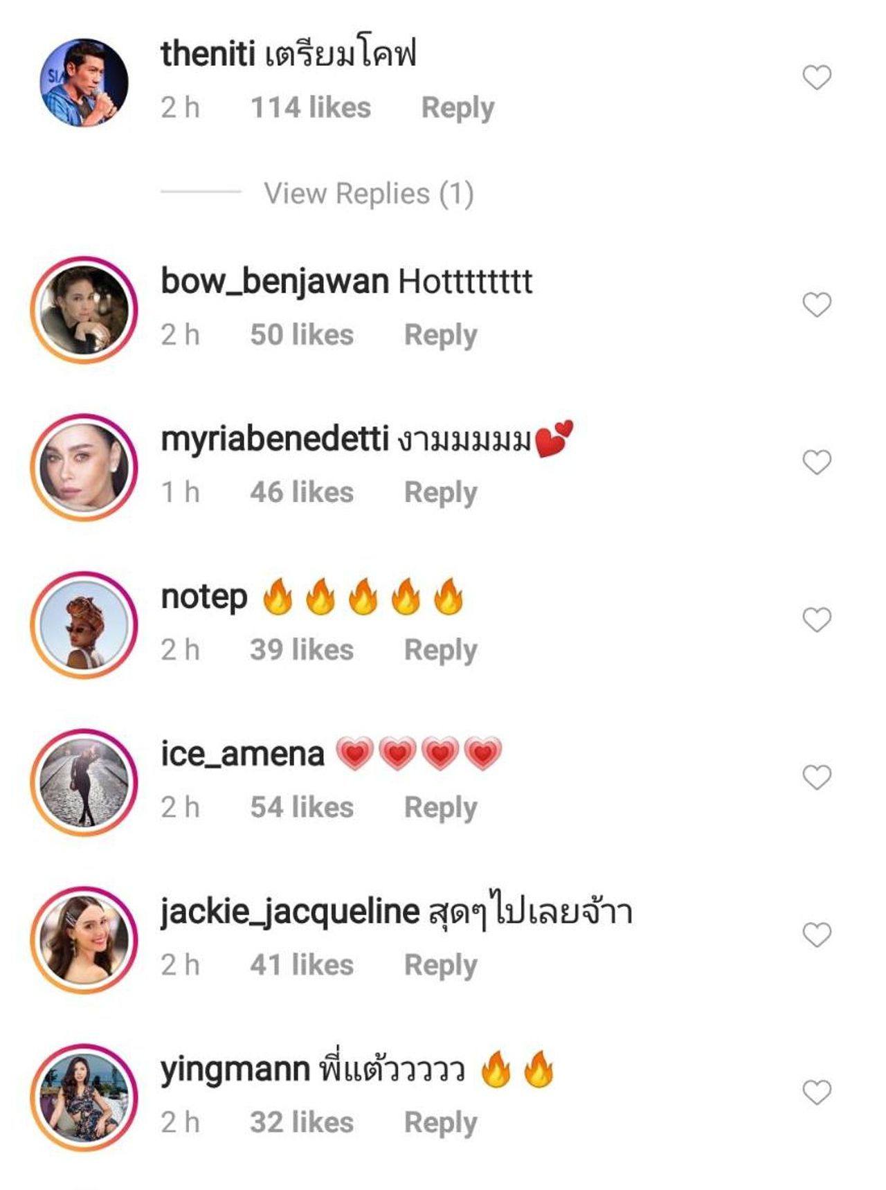View bow_benjawan's story avatar
886x1190 pixels.
pyautogui.click(x=84, y=309)
